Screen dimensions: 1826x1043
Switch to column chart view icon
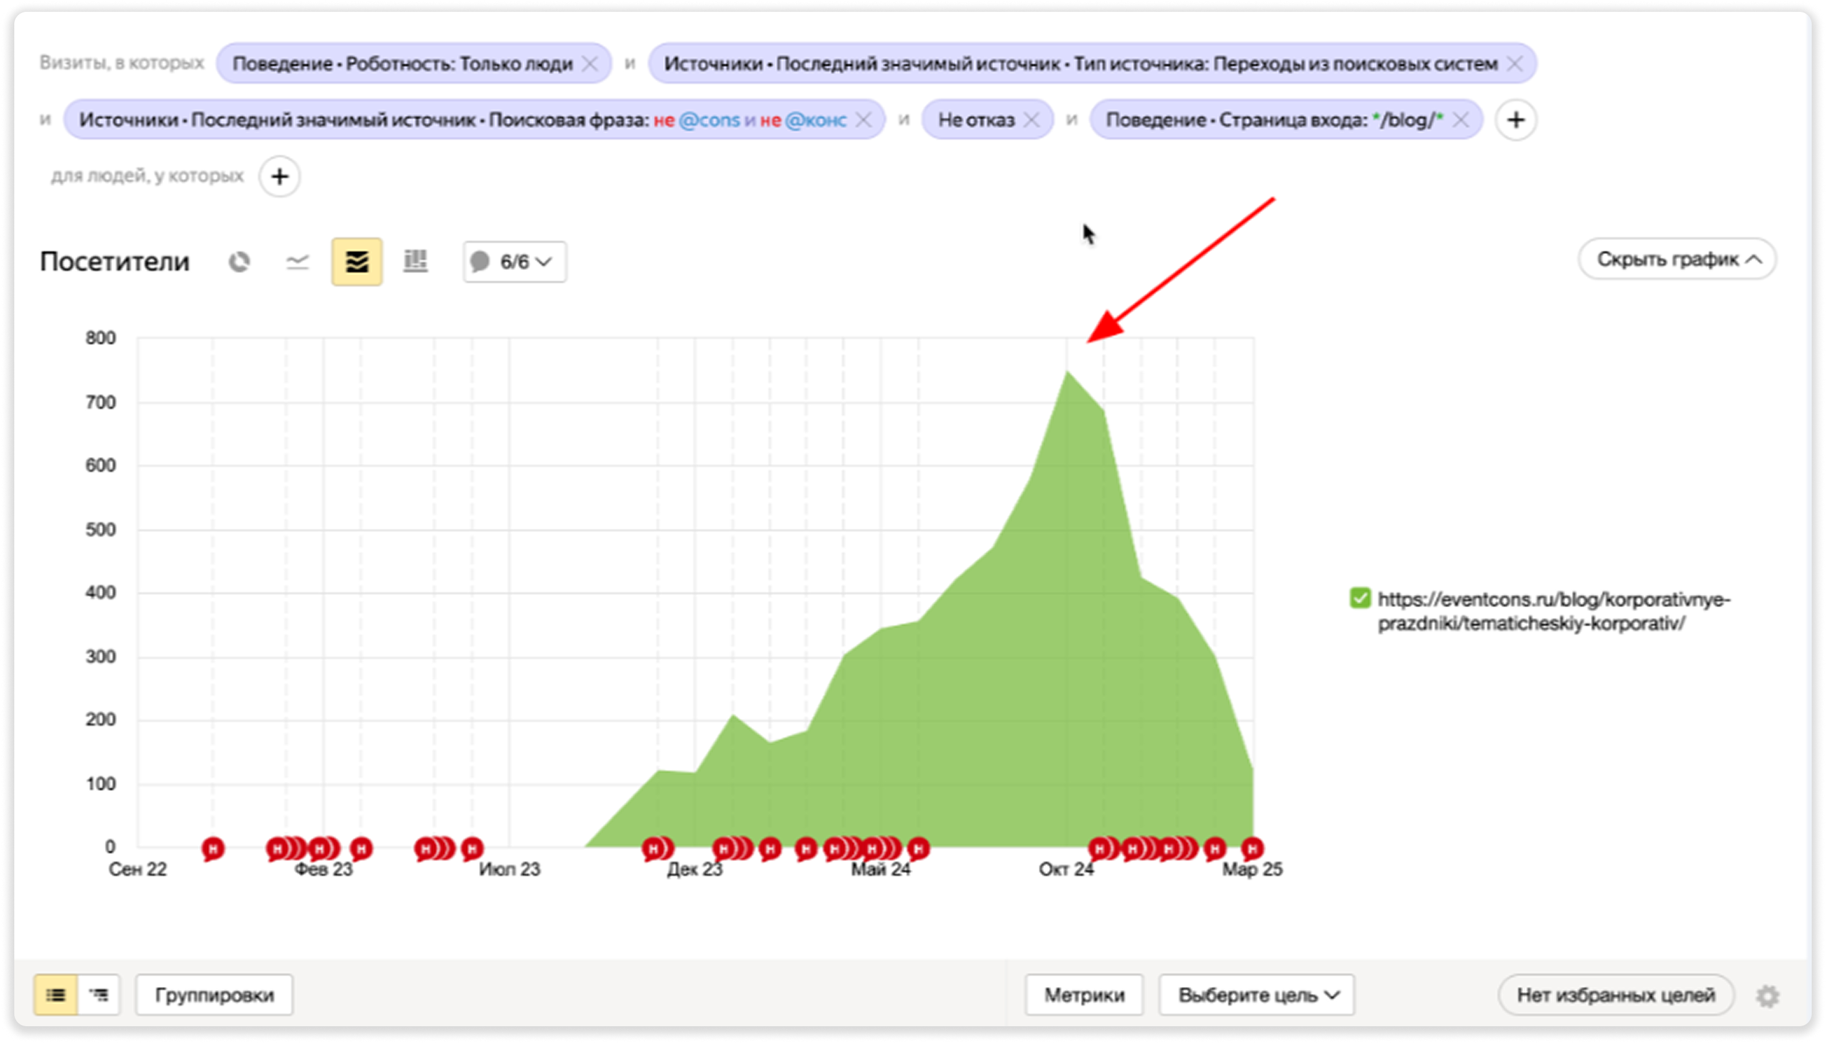415,262
